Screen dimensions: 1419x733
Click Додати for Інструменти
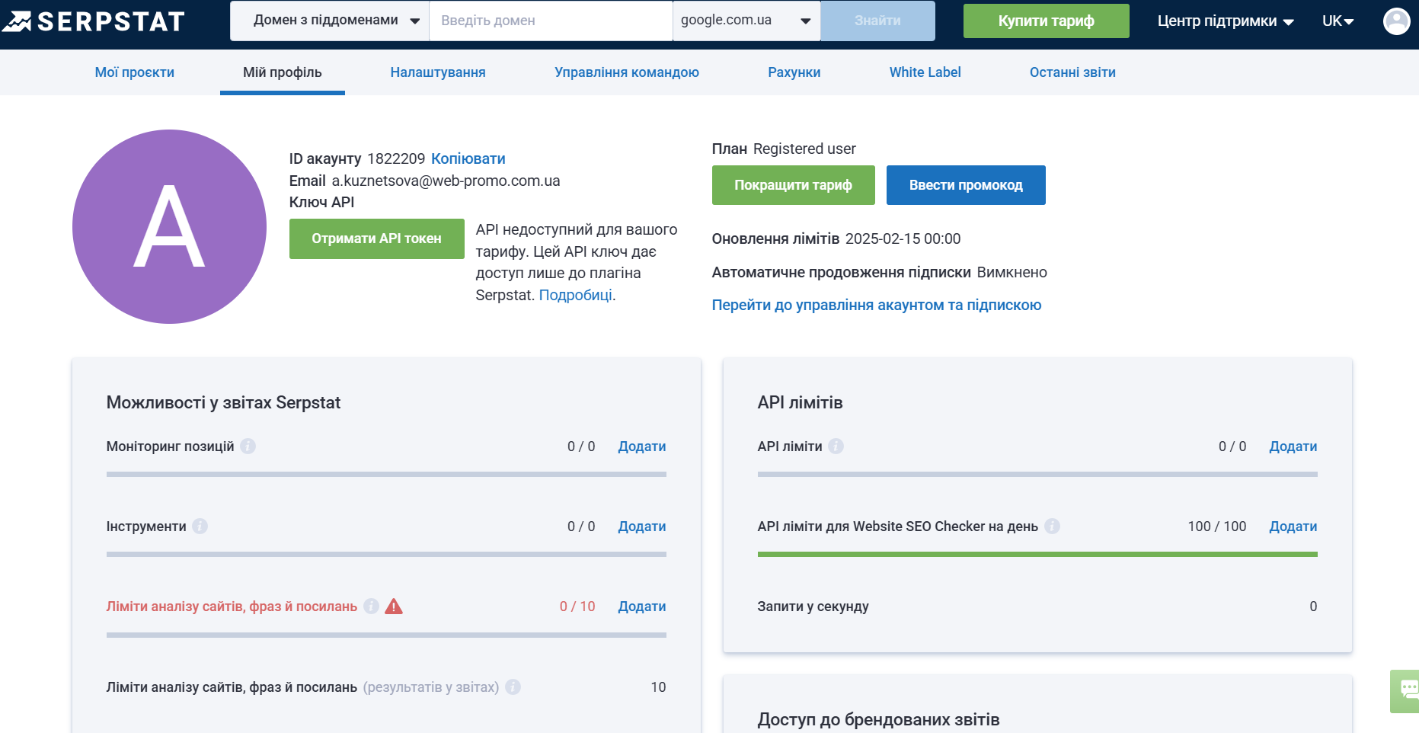641,527
